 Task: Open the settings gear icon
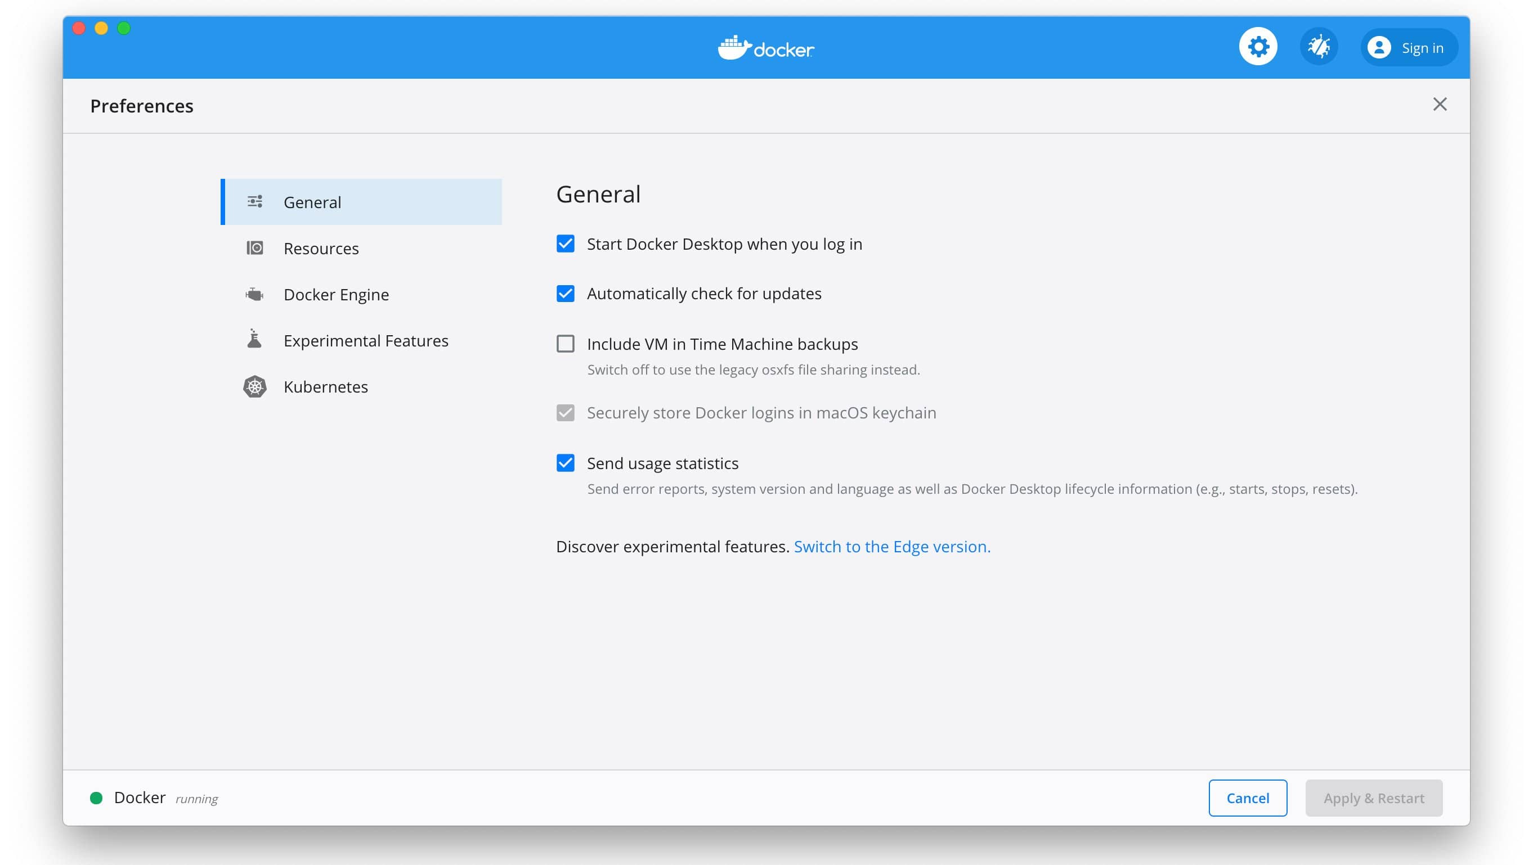click(x=1257, y=47)
